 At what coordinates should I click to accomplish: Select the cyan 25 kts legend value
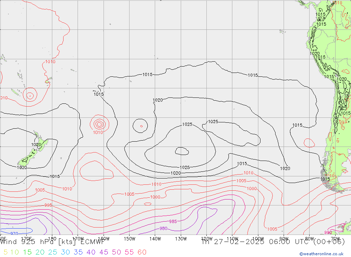[x=53, y=252]
